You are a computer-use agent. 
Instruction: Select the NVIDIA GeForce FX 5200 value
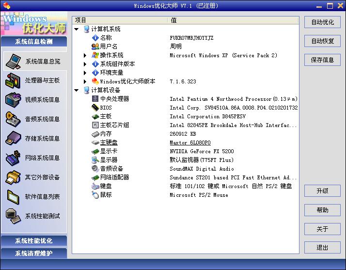tap(202, 151)
